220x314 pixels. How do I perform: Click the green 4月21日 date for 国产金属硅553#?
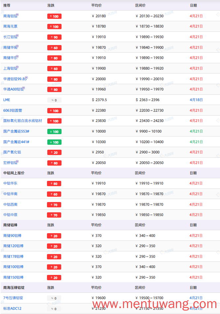[196, 131]
